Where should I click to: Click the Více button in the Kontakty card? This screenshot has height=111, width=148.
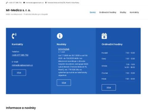[x=19, y=73]
